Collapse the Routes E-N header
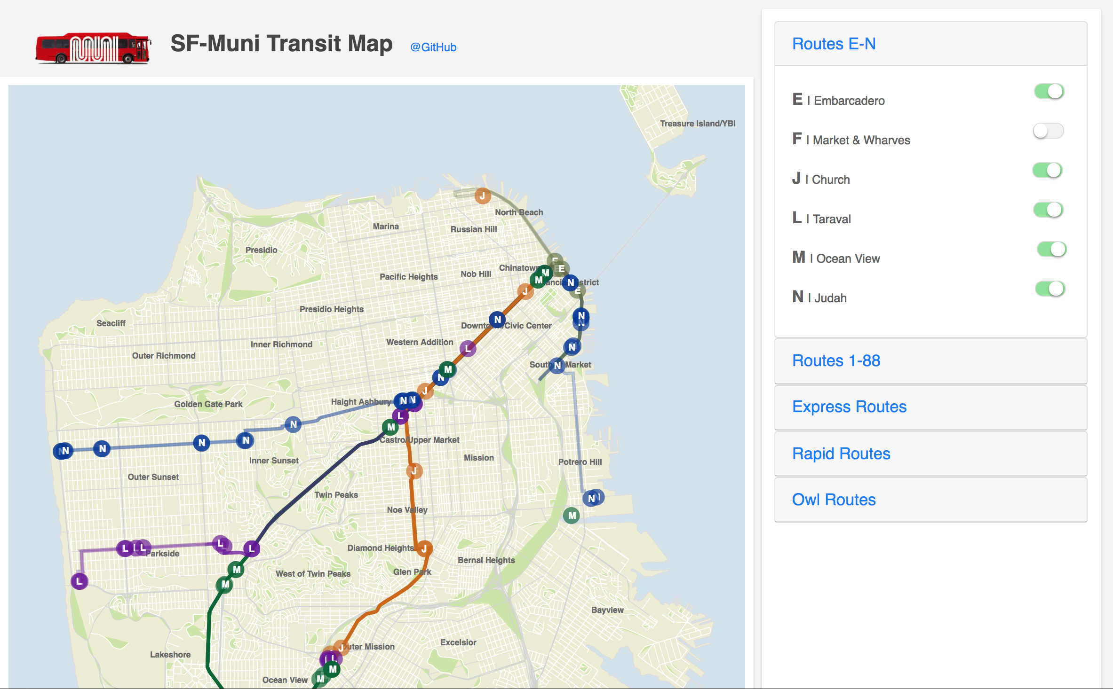The height and width of the screenshot is (689, 1113). point(834,44)
